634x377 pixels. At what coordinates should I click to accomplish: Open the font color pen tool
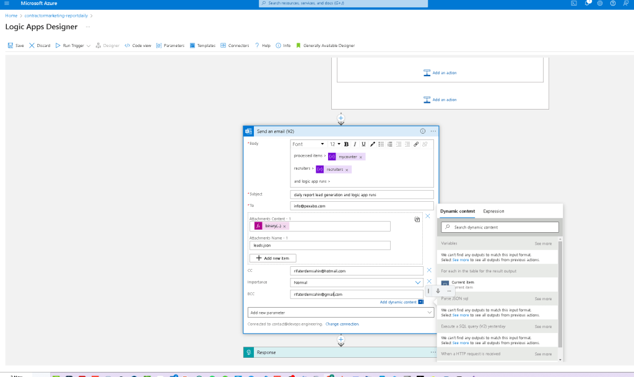[x=372, y=144]
